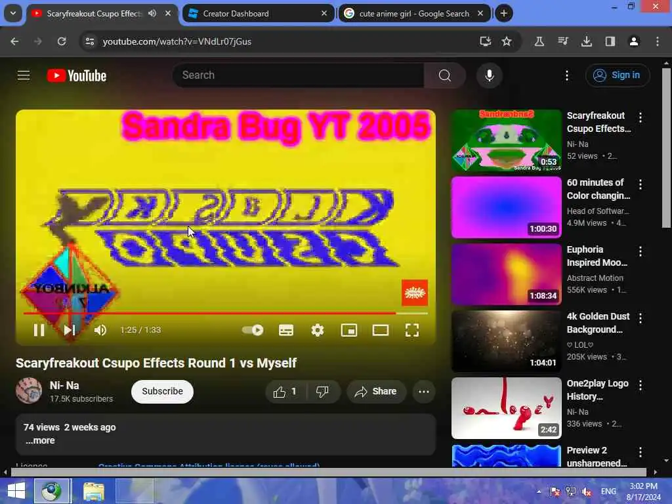Viewport: 672px width, 504px height.
Task: Toggle subtitles/closed captions button
Action: pos(286,330)
